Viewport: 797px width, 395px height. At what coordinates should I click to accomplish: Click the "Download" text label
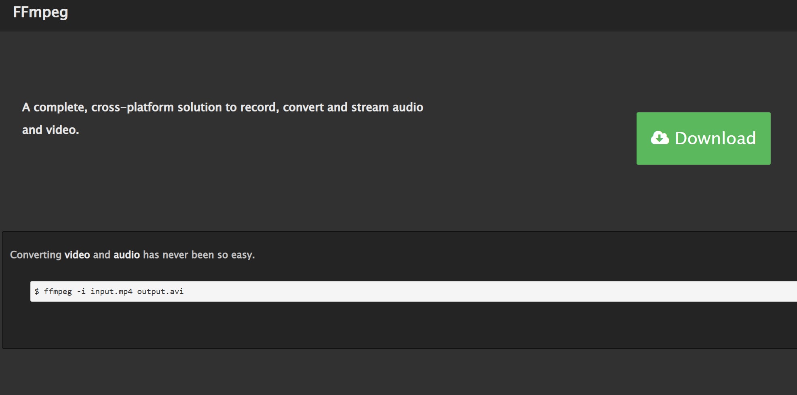point(715,139)
